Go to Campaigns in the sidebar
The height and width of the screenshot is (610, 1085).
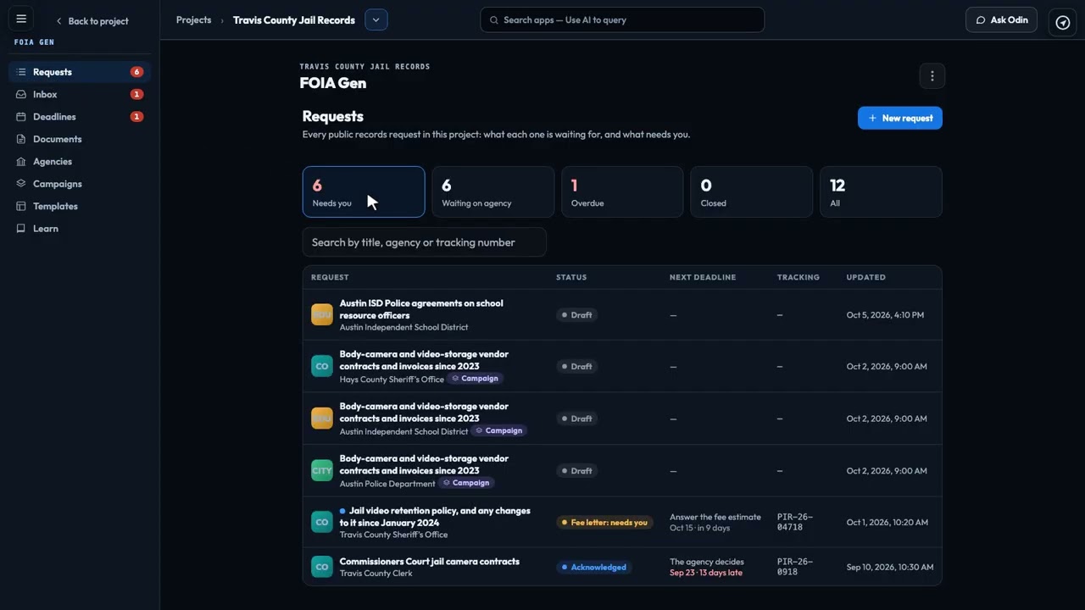click(80, 184)
